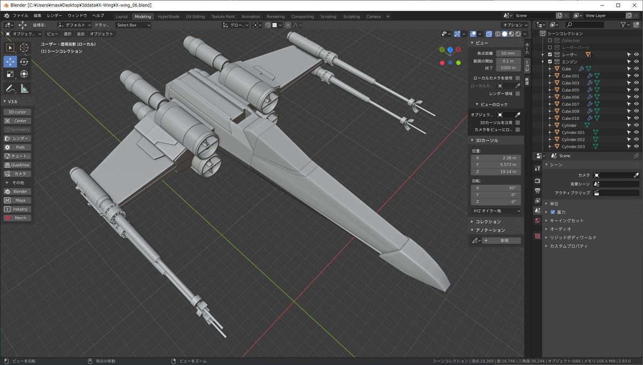Collapse the エンジン collection in outliner
Viewport: 643px width, 365px height.
pyautogui.click(x=543, y=62)
